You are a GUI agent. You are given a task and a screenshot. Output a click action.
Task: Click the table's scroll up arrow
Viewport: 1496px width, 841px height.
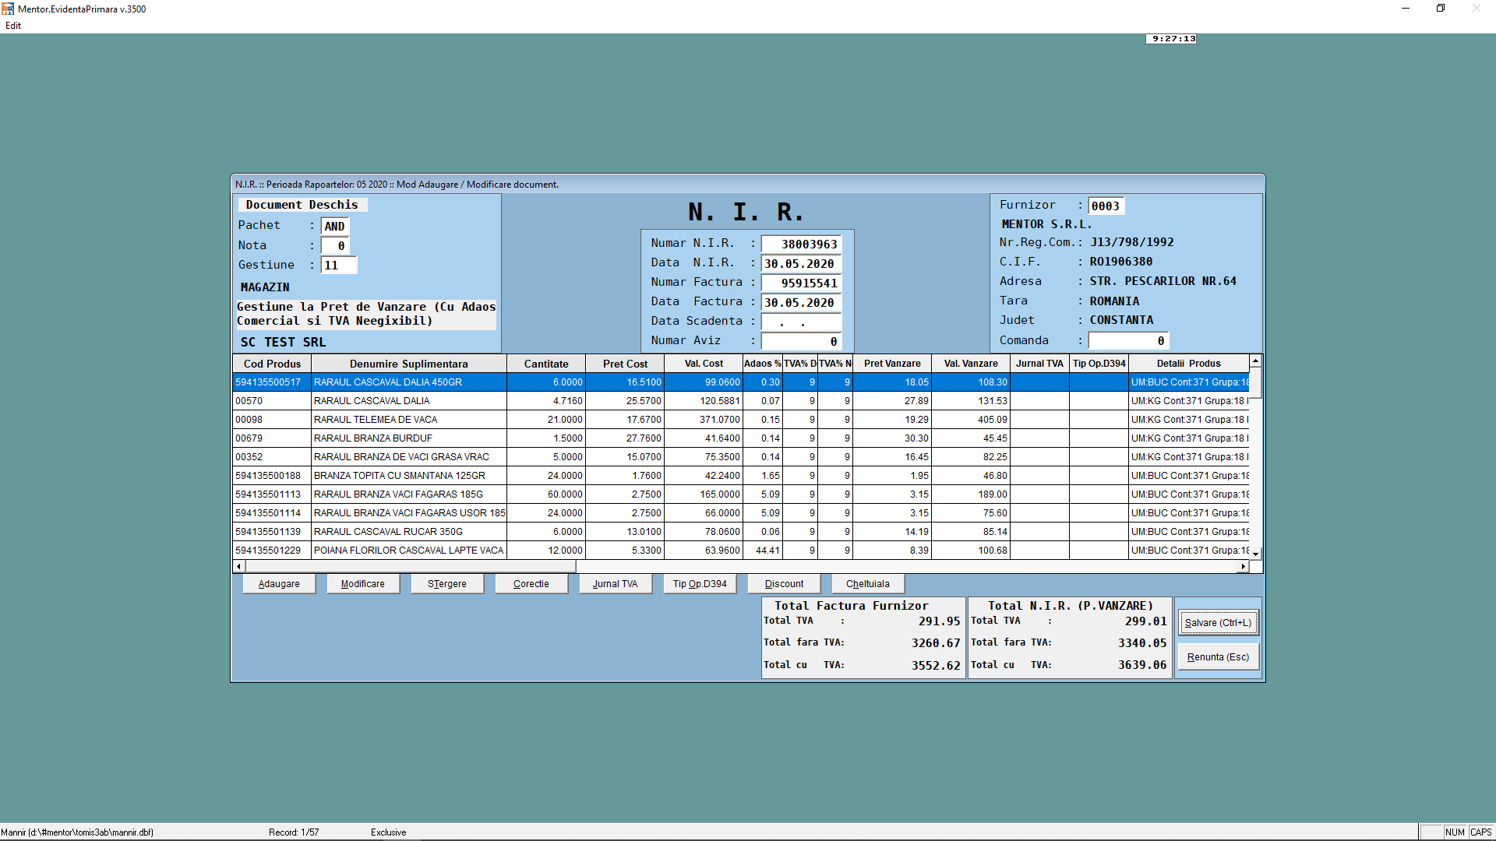(x=1255, y=361)
